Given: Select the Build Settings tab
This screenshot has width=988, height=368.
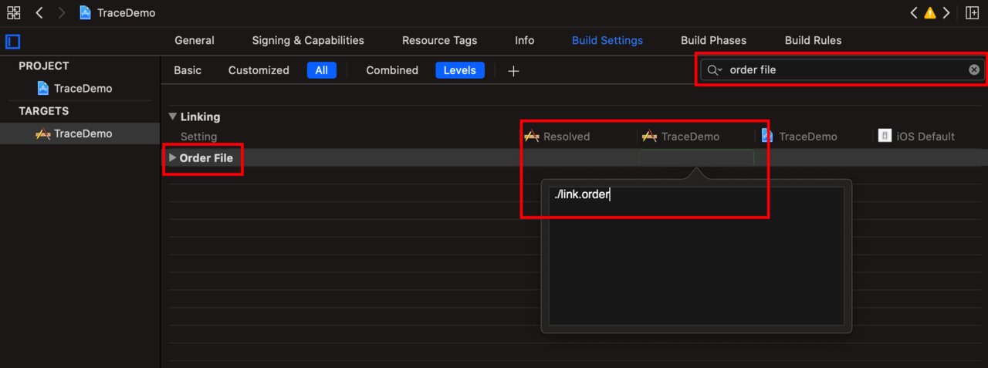Looking at the screenshot, I should (x=607, y=40).
